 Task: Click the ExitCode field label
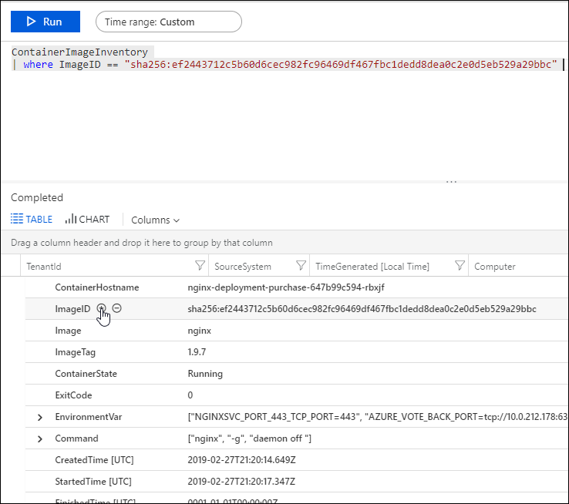[73, 395]
